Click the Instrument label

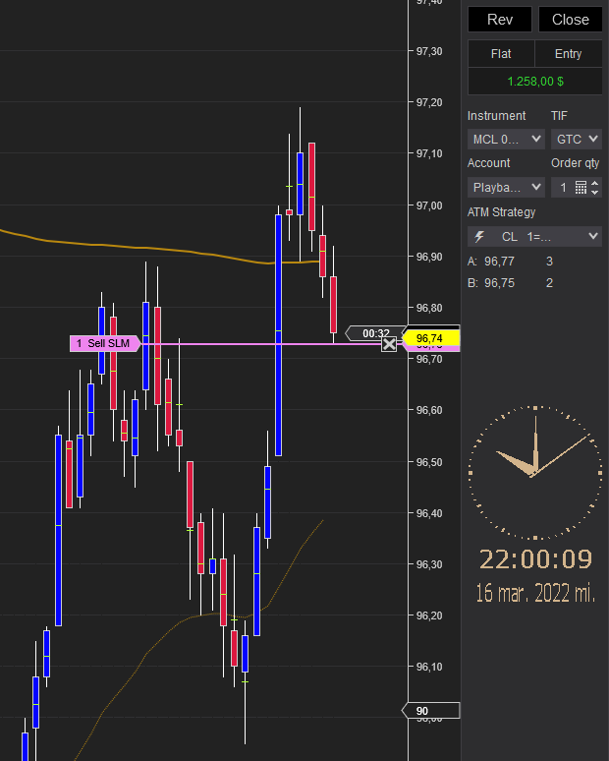click(x=496, y=116)
